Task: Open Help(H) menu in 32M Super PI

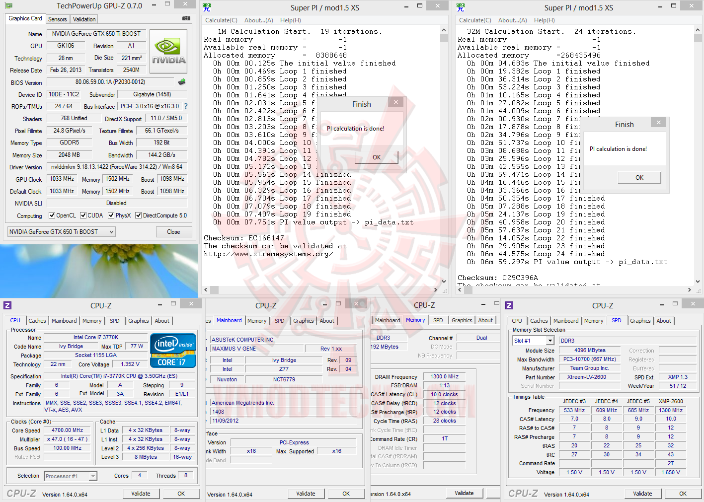Action: [545, 20]
